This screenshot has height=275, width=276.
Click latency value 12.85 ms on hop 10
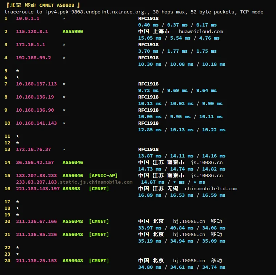point(150,130)
